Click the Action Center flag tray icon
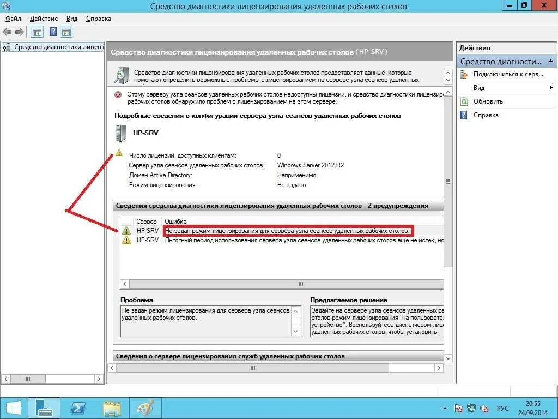Screen dimensions: 558x419 coord(458,408)
